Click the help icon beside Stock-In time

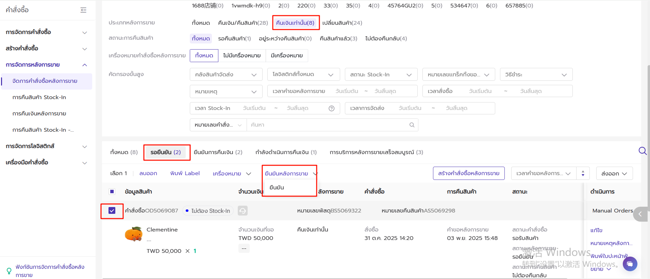pyautogui.click(x=331, y=108)
